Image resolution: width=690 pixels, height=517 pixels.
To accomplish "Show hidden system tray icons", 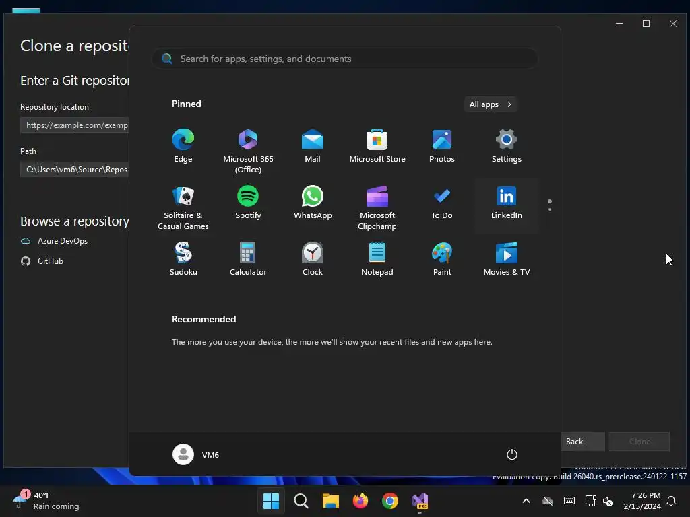I will pyautogui.click(x=526, y=501).
